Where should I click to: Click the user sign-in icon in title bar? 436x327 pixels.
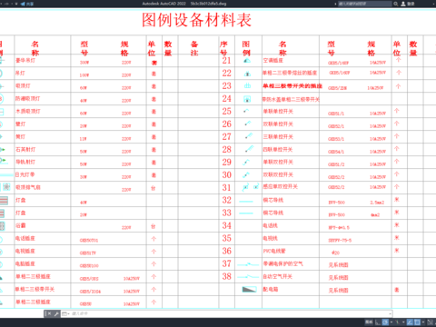click(x=403, y=4)
